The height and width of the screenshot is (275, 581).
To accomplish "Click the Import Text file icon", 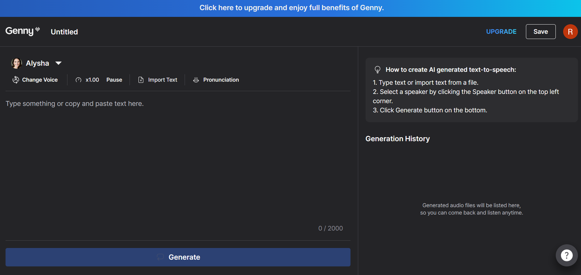I will (x=141, y=80).
